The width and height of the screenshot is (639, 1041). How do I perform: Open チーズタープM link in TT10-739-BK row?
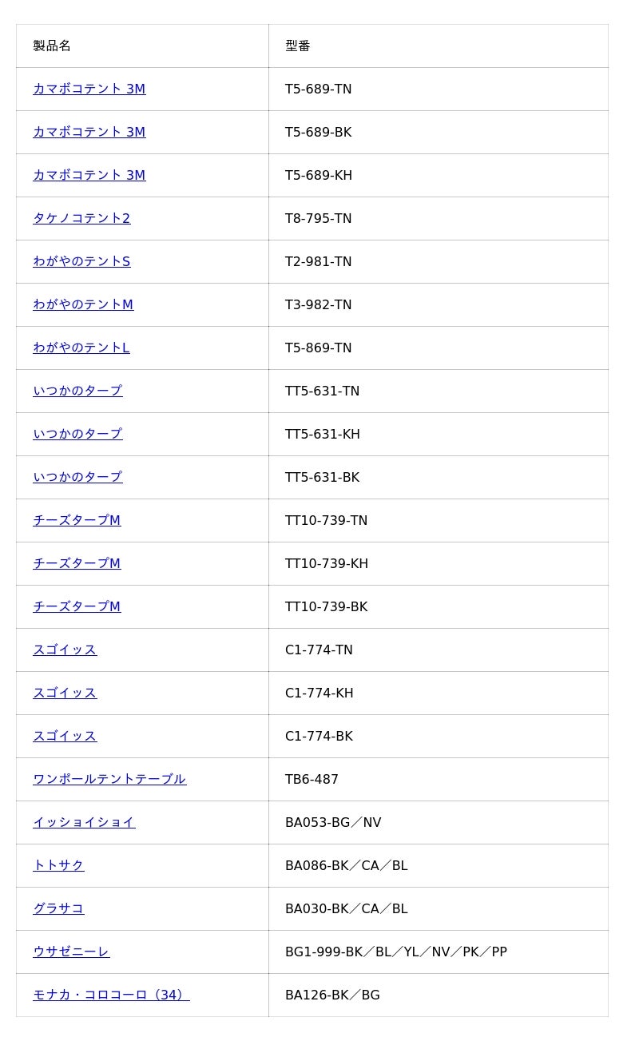point(77,606)
